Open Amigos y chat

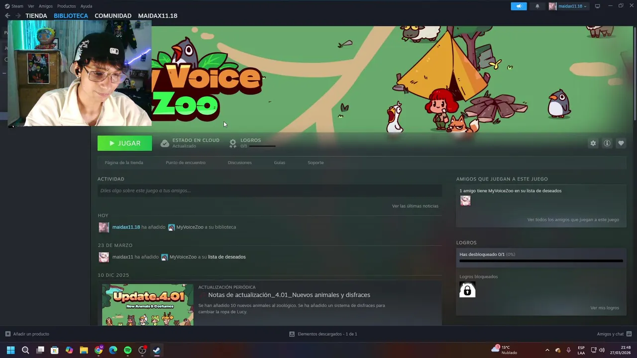pos(614,334)
